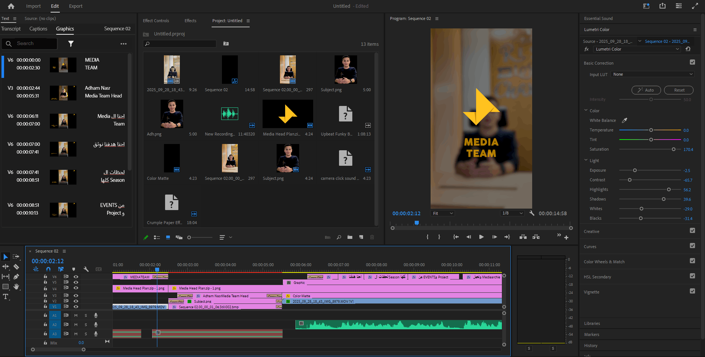Open the Input LUT dropdown
Image resolution: width=705 pixels, height=357 pixels.
pos(652,74)
